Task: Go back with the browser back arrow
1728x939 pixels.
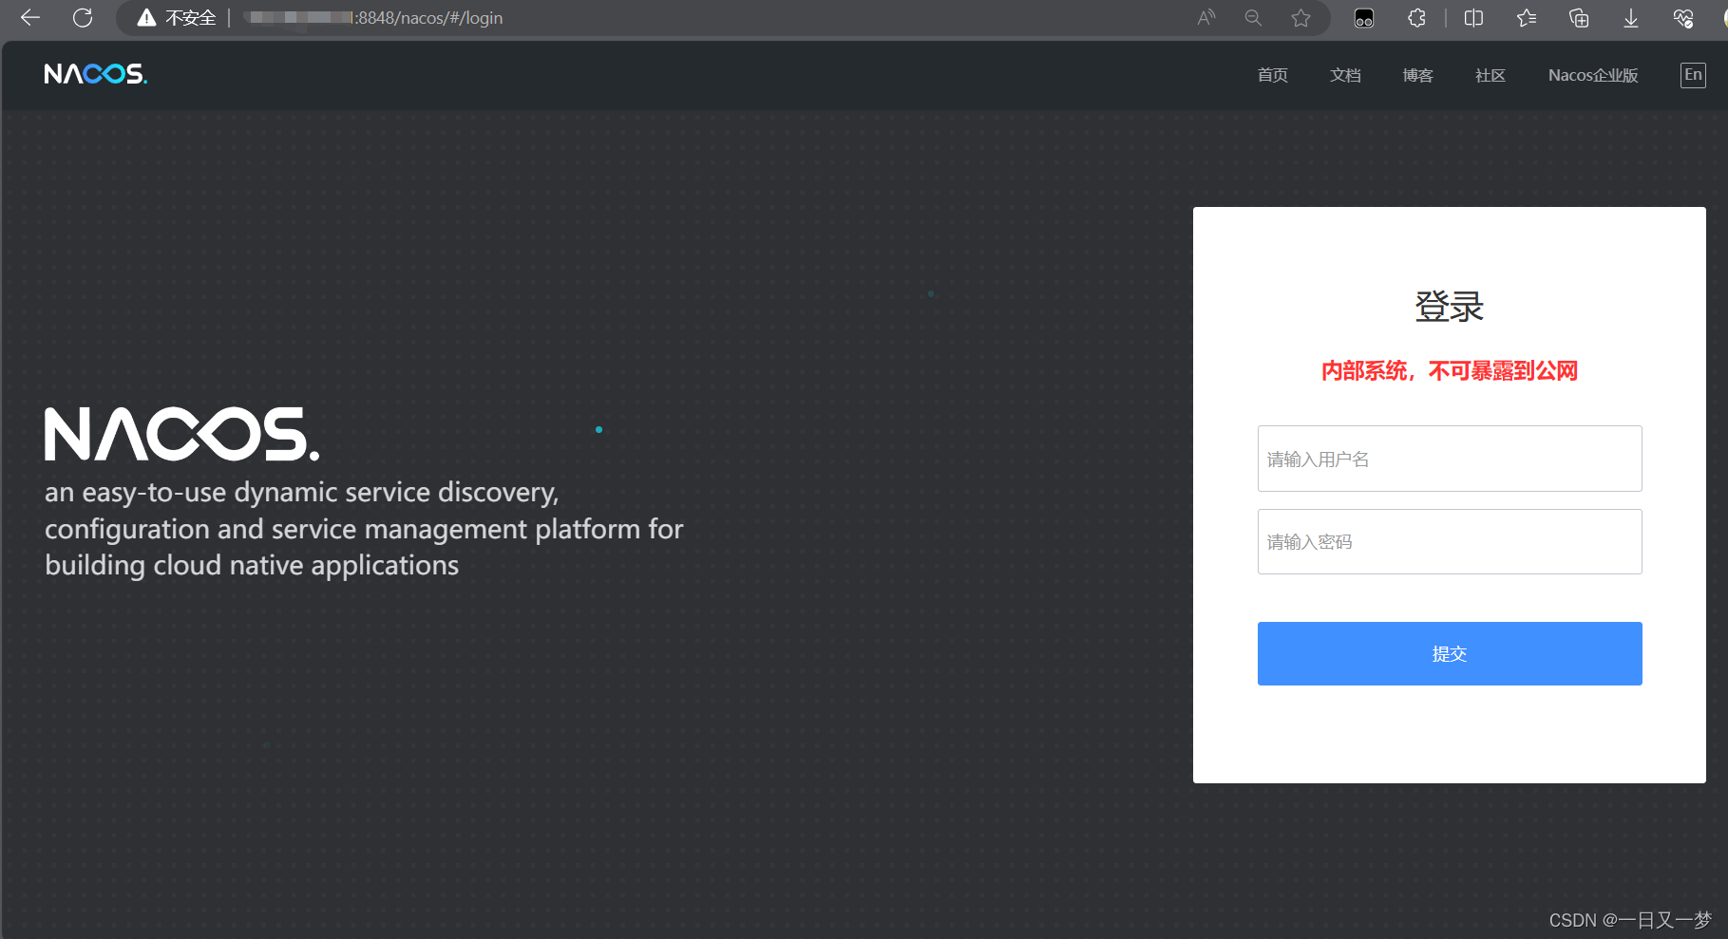Action: pyautogui.click(x=30, y=18)
